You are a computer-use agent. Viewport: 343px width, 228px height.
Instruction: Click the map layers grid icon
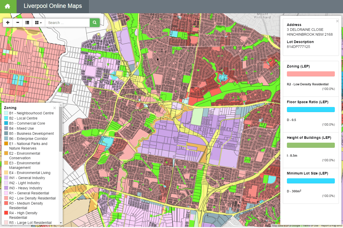[x=36, y=22]
